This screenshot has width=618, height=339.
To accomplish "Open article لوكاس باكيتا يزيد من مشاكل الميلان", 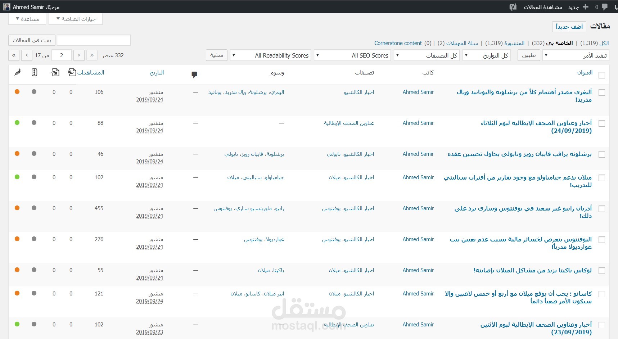I will [533, 270].
